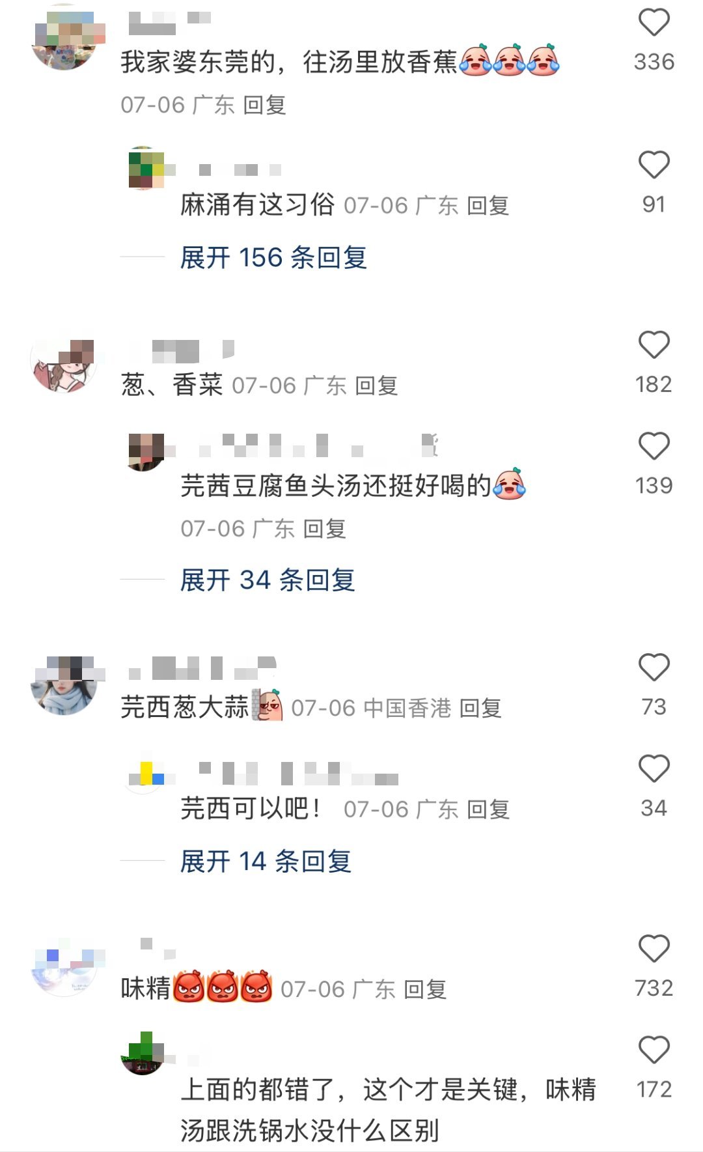
Task: Expand 展开 156 条回复
Action: (273, 258)
